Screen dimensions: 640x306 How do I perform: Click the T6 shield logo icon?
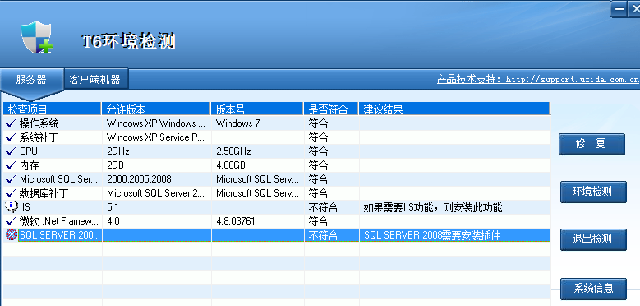(x=36, y=37)
